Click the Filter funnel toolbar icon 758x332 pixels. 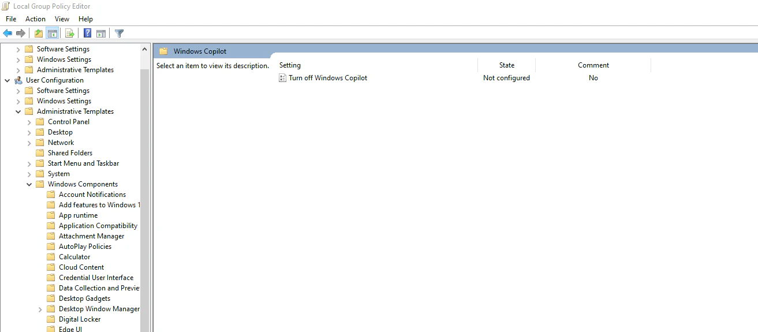(x=120, y=33)
